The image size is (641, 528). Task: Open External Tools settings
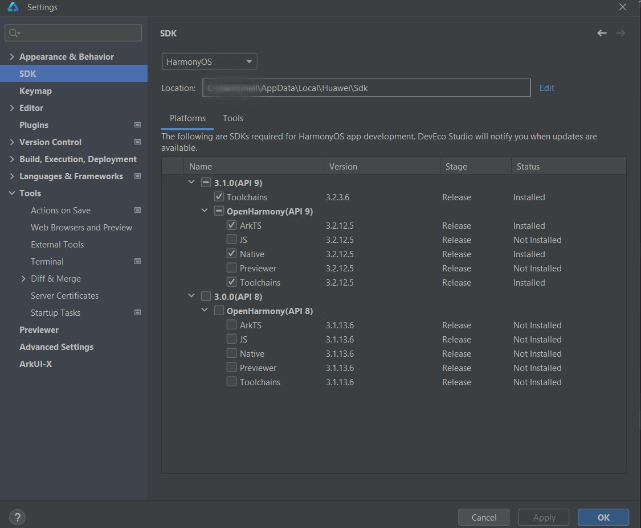(57, 245)
